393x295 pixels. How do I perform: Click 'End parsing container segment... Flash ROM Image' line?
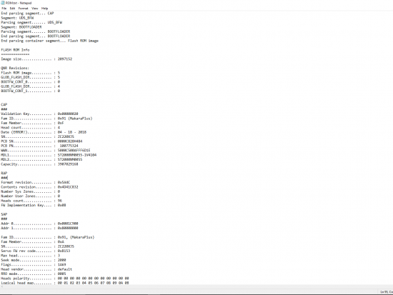[x=49, y=41]
